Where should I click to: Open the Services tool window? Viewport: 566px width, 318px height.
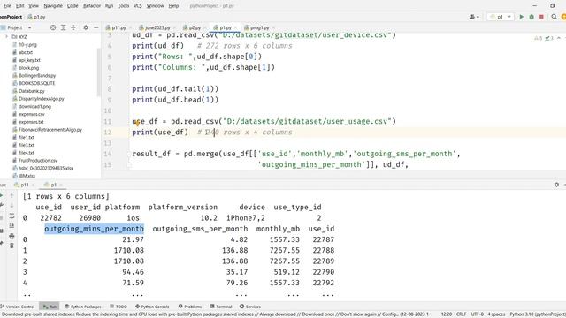[249, 307]
